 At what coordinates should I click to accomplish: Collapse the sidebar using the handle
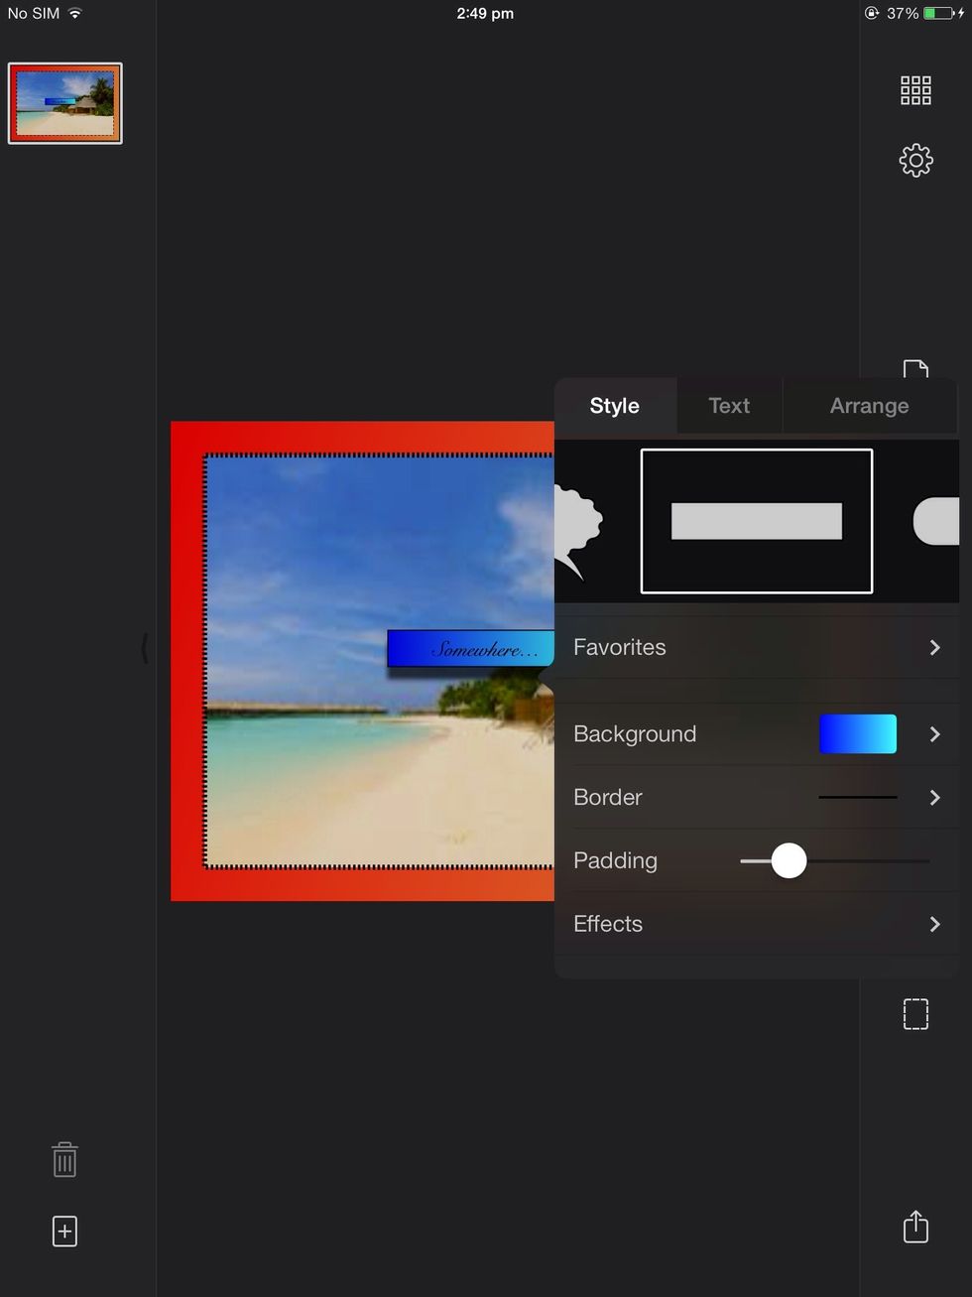[x=145, y=649]
